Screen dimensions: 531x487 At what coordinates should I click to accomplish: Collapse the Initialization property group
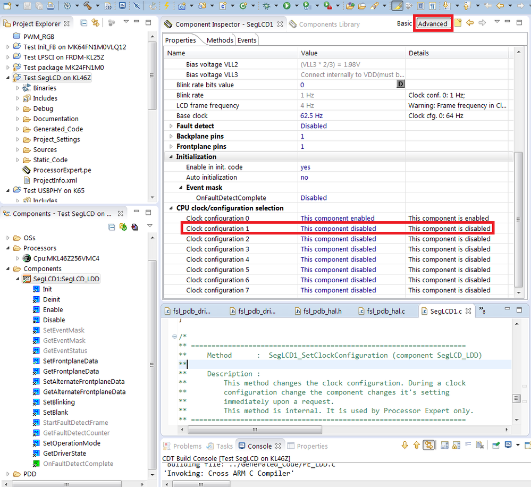pyautogui.click(x=171, y=157)
